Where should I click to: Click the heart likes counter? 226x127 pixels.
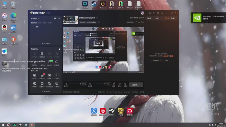142,22
